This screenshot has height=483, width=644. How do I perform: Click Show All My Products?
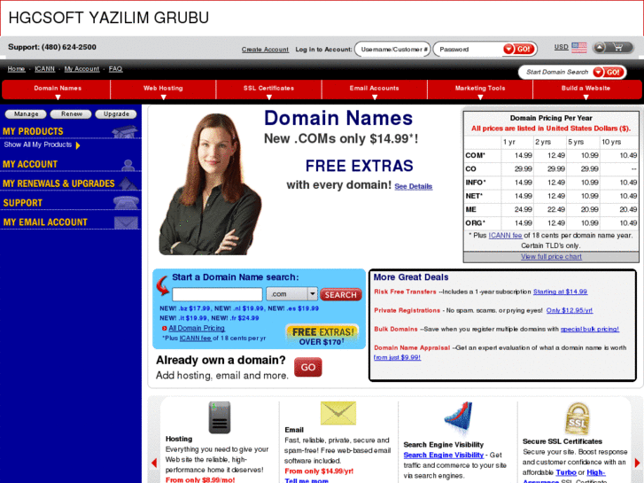[x=38, y=144]
